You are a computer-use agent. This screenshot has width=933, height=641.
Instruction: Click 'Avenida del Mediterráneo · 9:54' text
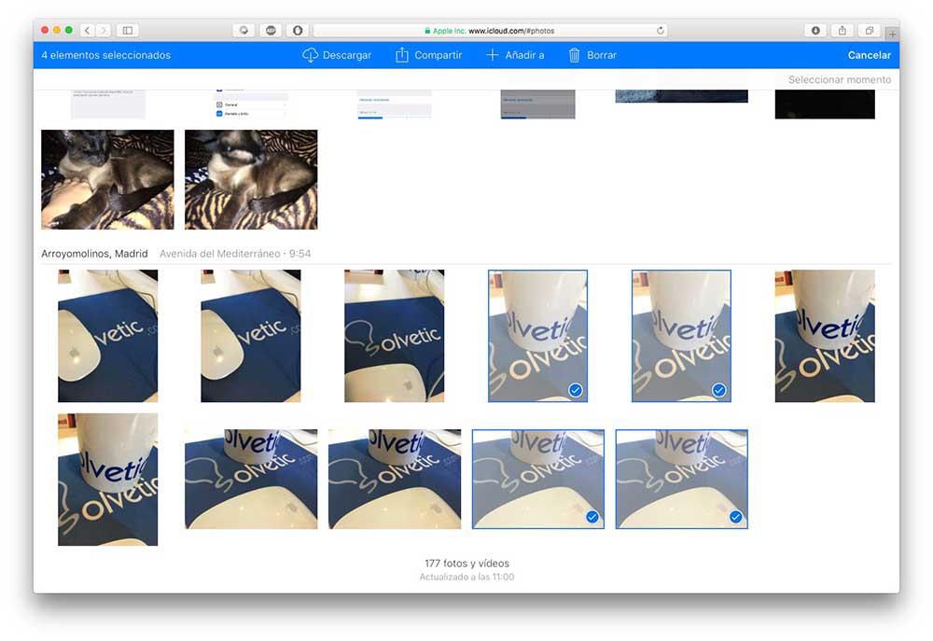[235, 254]
